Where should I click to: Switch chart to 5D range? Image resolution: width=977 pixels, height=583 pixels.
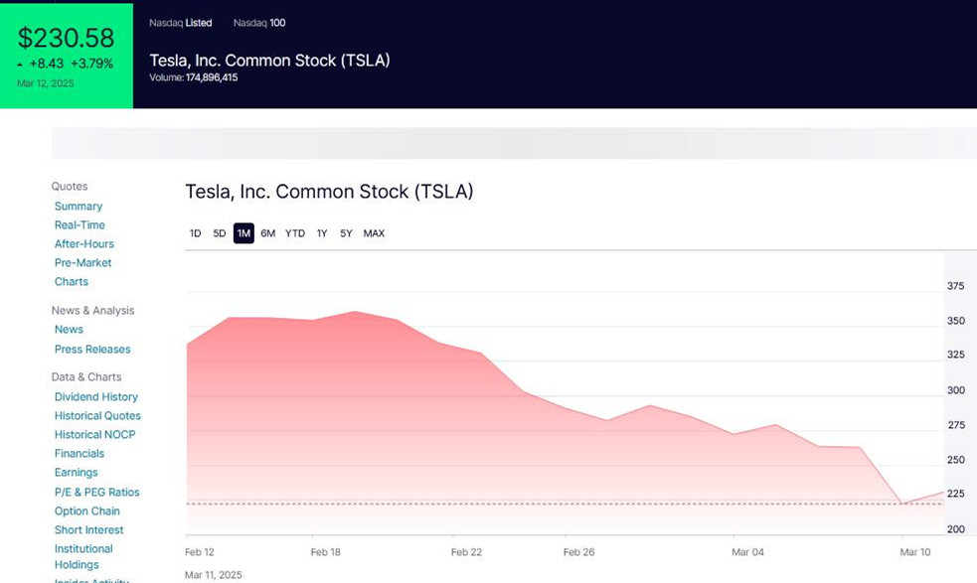pos(220,233)
